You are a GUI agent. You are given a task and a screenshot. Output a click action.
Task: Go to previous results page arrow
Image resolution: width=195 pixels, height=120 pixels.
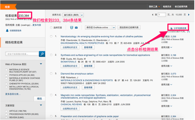tap(153, 15)
